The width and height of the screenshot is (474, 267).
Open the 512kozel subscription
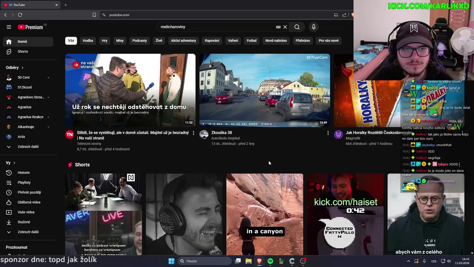28,87
